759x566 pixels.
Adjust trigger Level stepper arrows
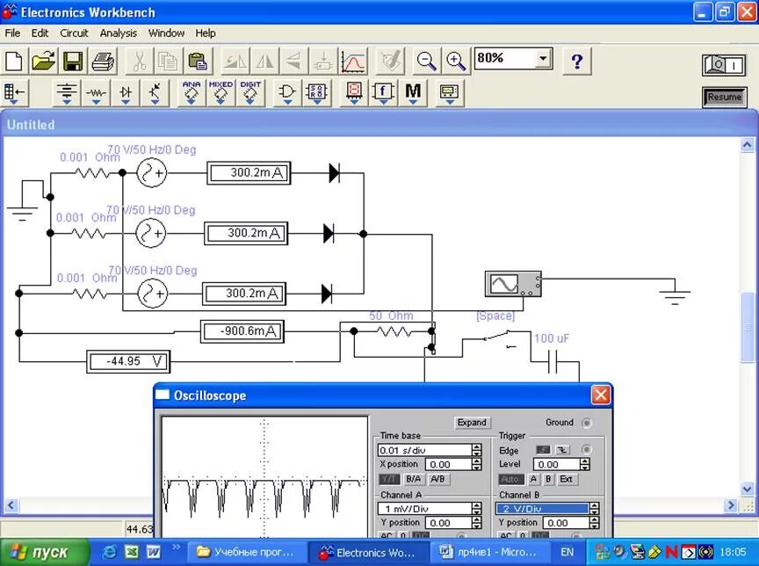[x=585, y=464]
